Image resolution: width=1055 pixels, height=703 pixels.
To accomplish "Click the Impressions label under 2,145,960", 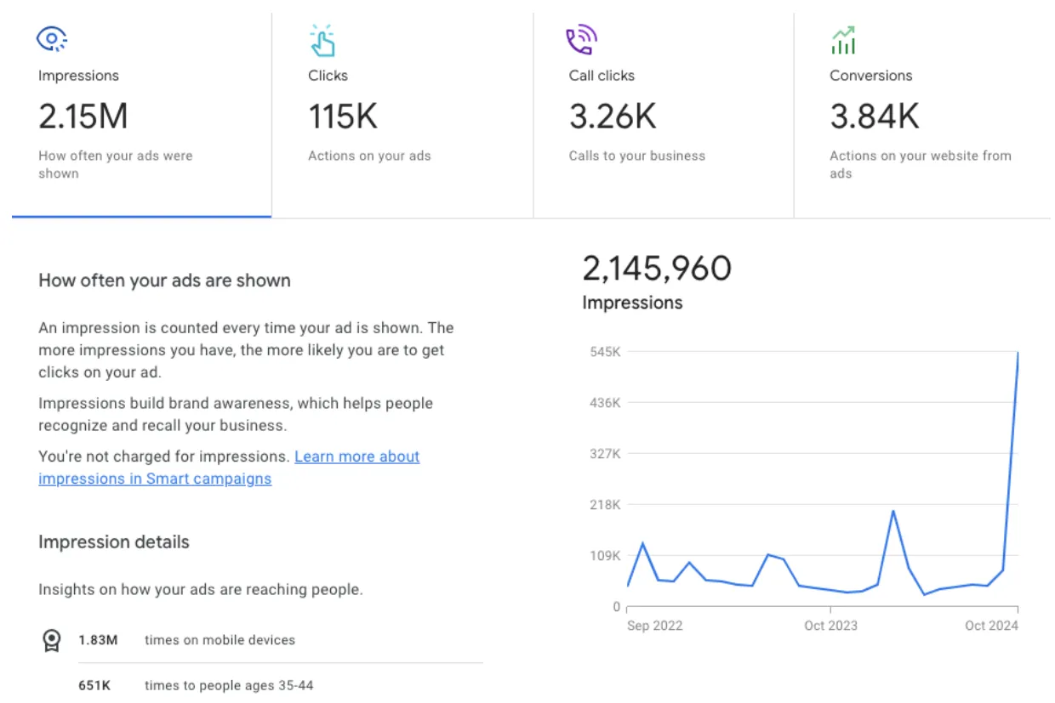I will coord(632,303).
